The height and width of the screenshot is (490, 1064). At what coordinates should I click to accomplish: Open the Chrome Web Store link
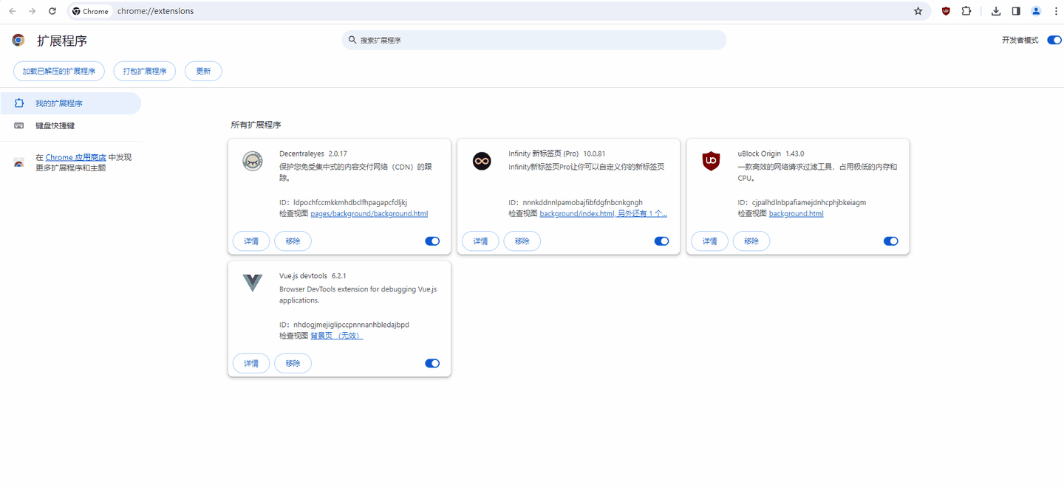75,157
